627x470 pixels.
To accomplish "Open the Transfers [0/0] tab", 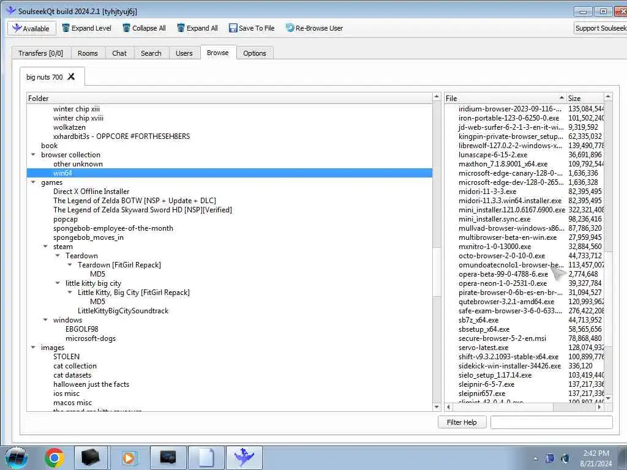I will (x=41, y=53).
